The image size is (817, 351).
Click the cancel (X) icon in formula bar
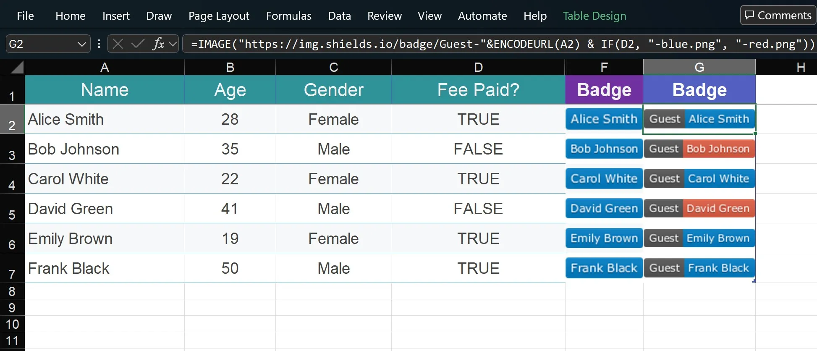pyautogui.click(x=118, y=44)
